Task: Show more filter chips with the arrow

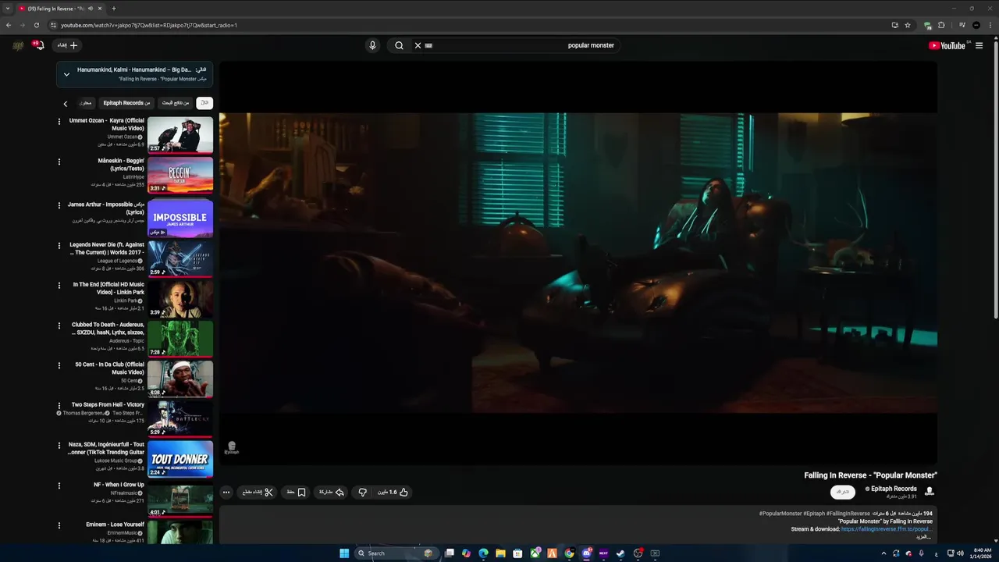Action: pos(66,103)
